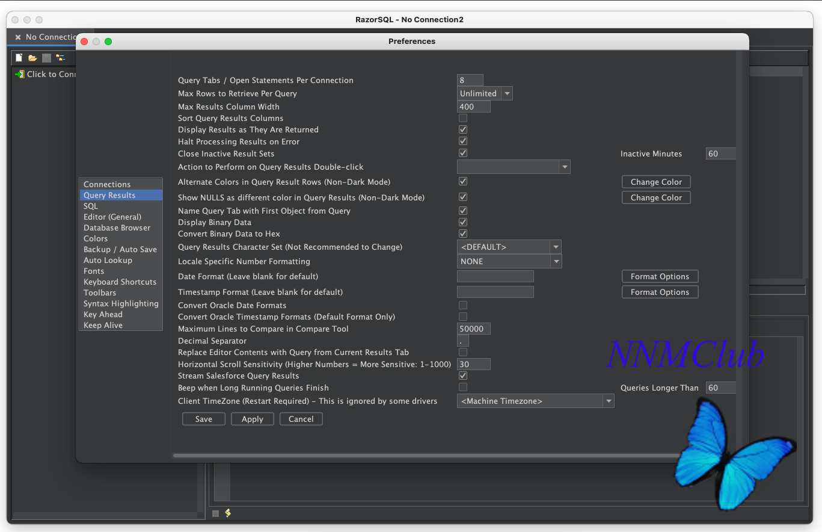
Task: Apply the preference changes
Action: point(253,419)
